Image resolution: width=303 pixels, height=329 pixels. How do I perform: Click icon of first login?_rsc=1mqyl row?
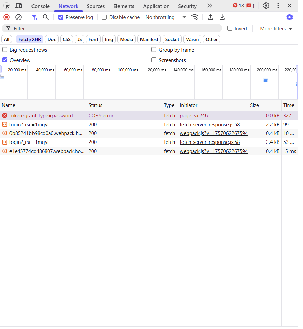(x=5, y=124)
